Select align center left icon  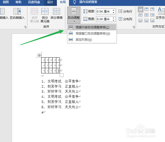(x=141, y=15)
